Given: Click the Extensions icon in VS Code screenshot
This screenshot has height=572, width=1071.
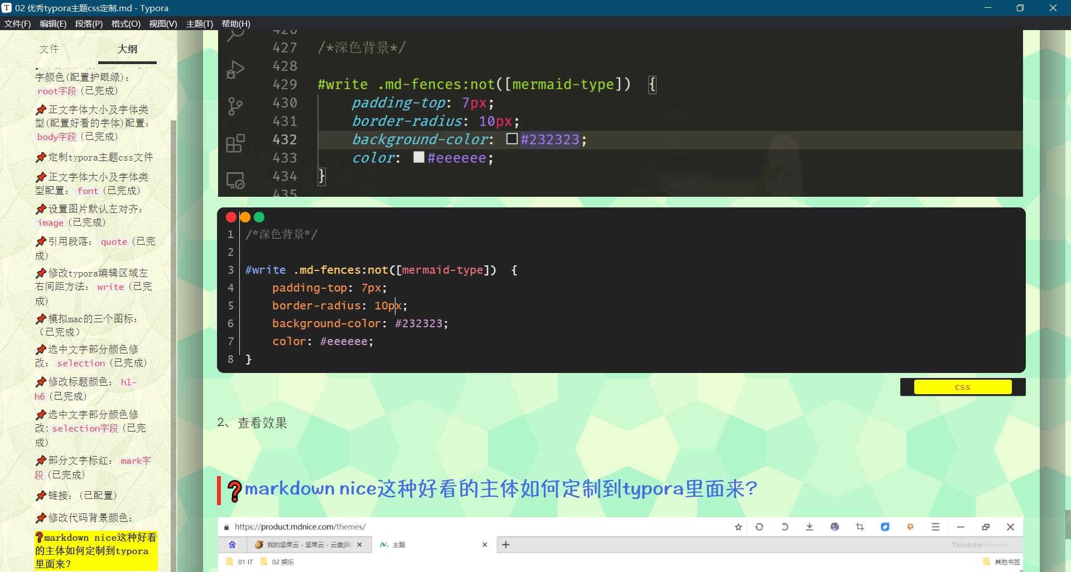Looking at the screenshot, I should coord(235,143).
